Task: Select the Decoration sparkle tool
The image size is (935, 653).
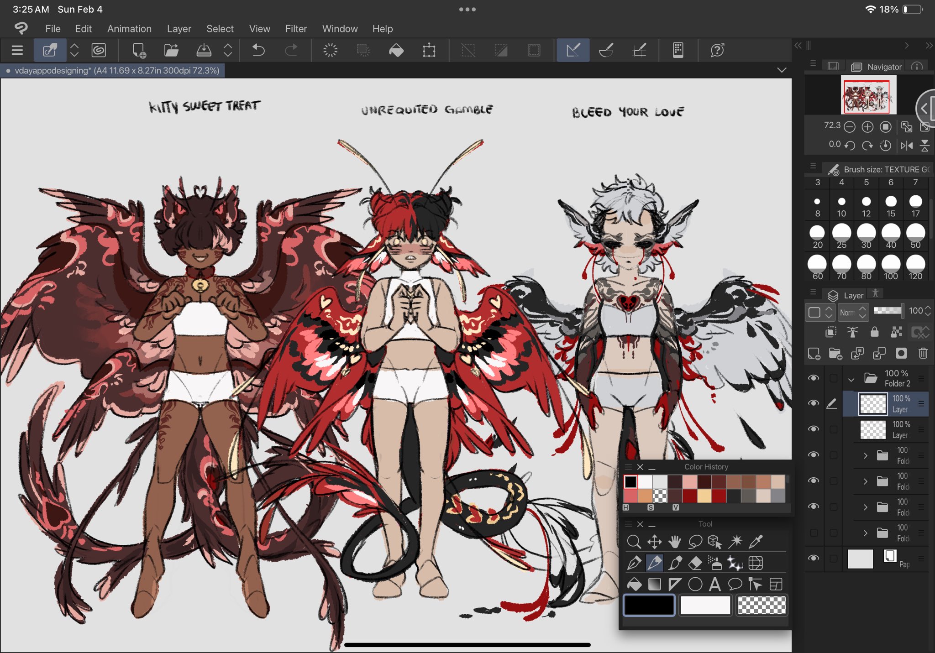Action: coord(735,563)
